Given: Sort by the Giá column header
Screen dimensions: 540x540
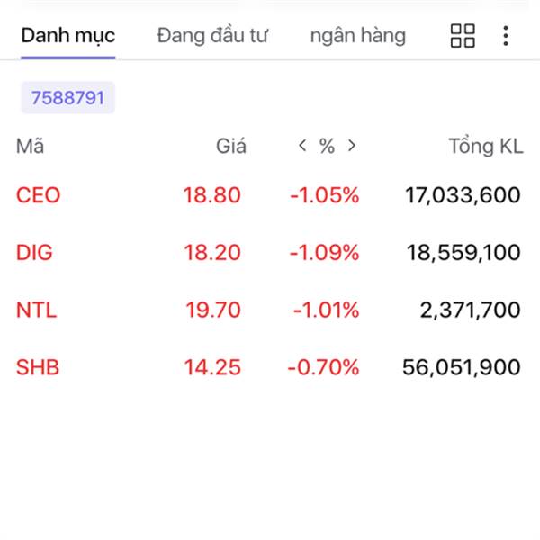Looking at the screenshot, I should [231, 146].
